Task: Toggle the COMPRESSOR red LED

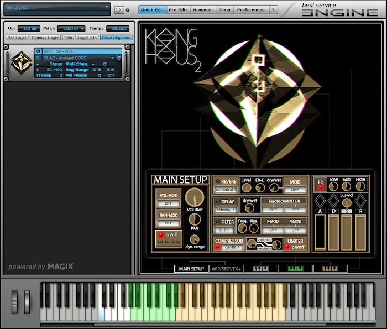Action: point(217,247)
